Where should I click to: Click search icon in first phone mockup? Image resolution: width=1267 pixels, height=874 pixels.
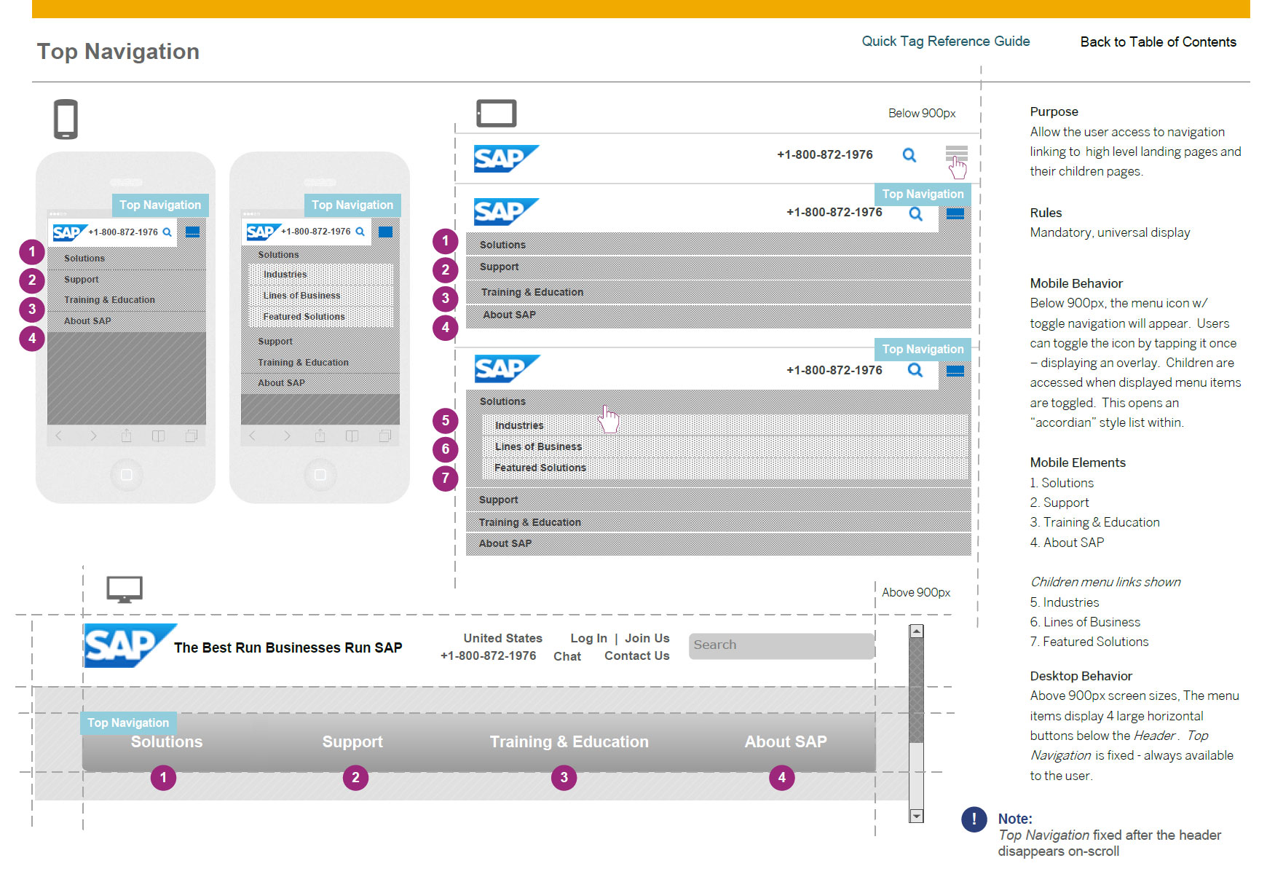[x=167, y=232]
